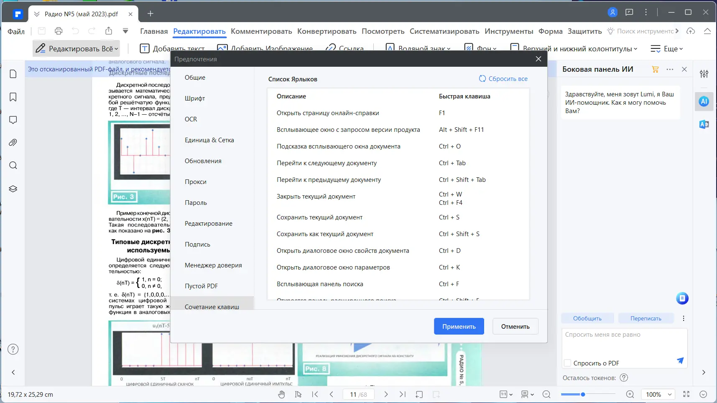Click the shopping cart icon in AI panel
The image size is (717, 403).
click(655, 69)
